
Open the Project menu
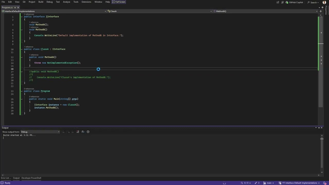pos(32,2)
